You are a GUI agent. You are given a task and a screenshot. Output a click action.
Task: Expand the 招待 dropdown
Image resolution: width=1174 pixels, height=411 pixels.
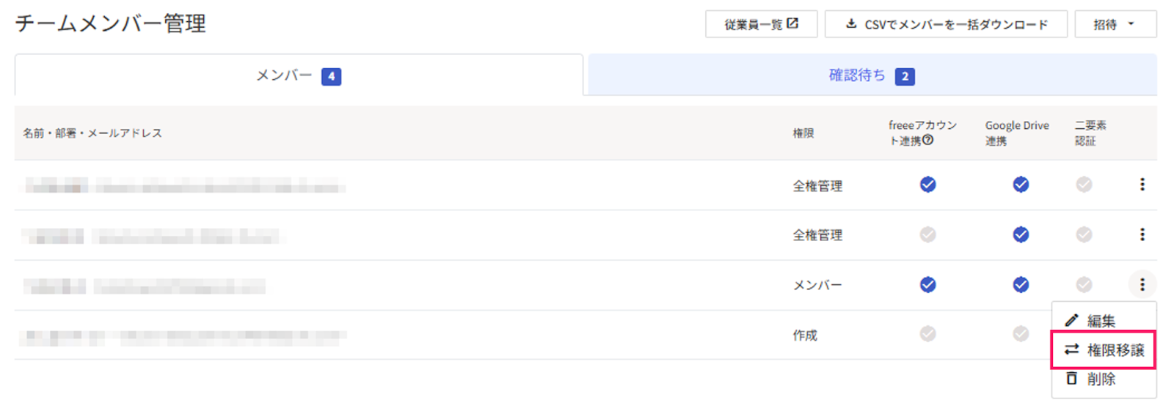1115,24
